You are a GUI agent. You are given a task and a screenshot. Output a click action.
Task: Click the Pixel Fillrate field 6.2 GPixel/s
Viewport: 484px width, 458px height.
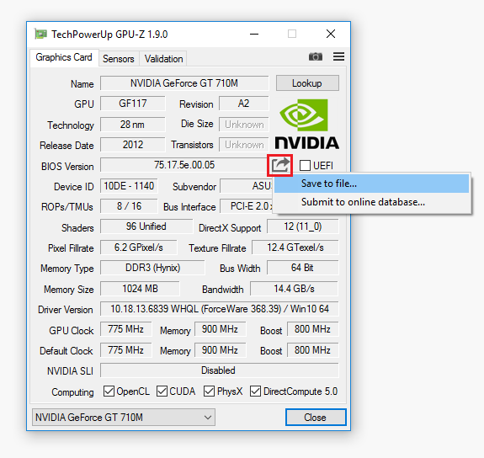(139, 248)
